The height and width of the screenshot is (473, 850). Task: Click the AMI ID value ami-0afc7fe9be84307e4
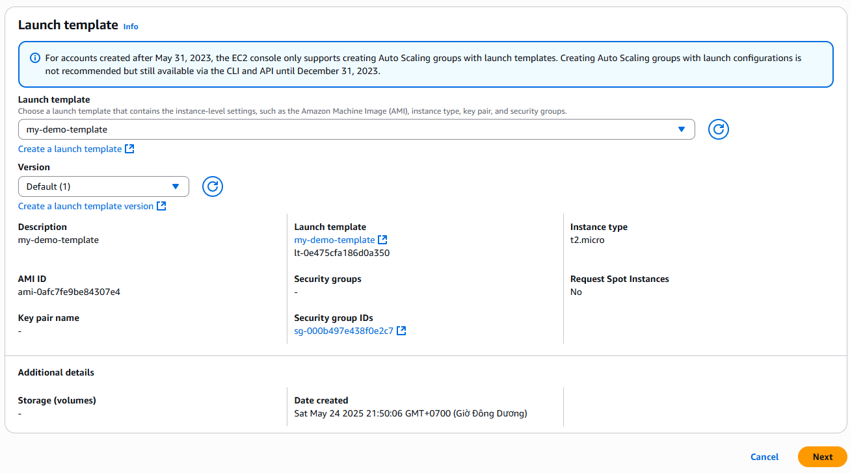pos(69,292)
